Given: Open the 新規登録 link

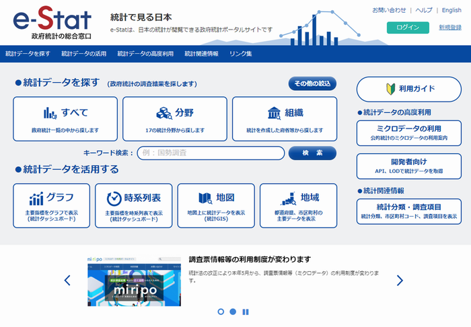Looking at the screenshot, I should 450,28.
